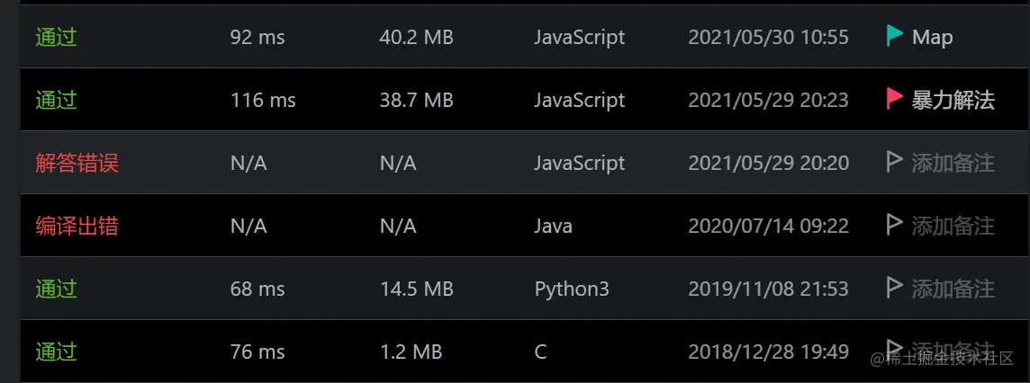Click the gray flag on the C submission row
The width and height of the screenshot is (1030, 383).
(895, 350)
